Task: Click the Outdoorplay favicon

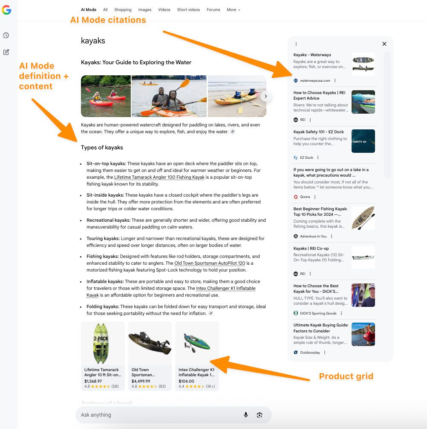Action: [x=295, y=352]
